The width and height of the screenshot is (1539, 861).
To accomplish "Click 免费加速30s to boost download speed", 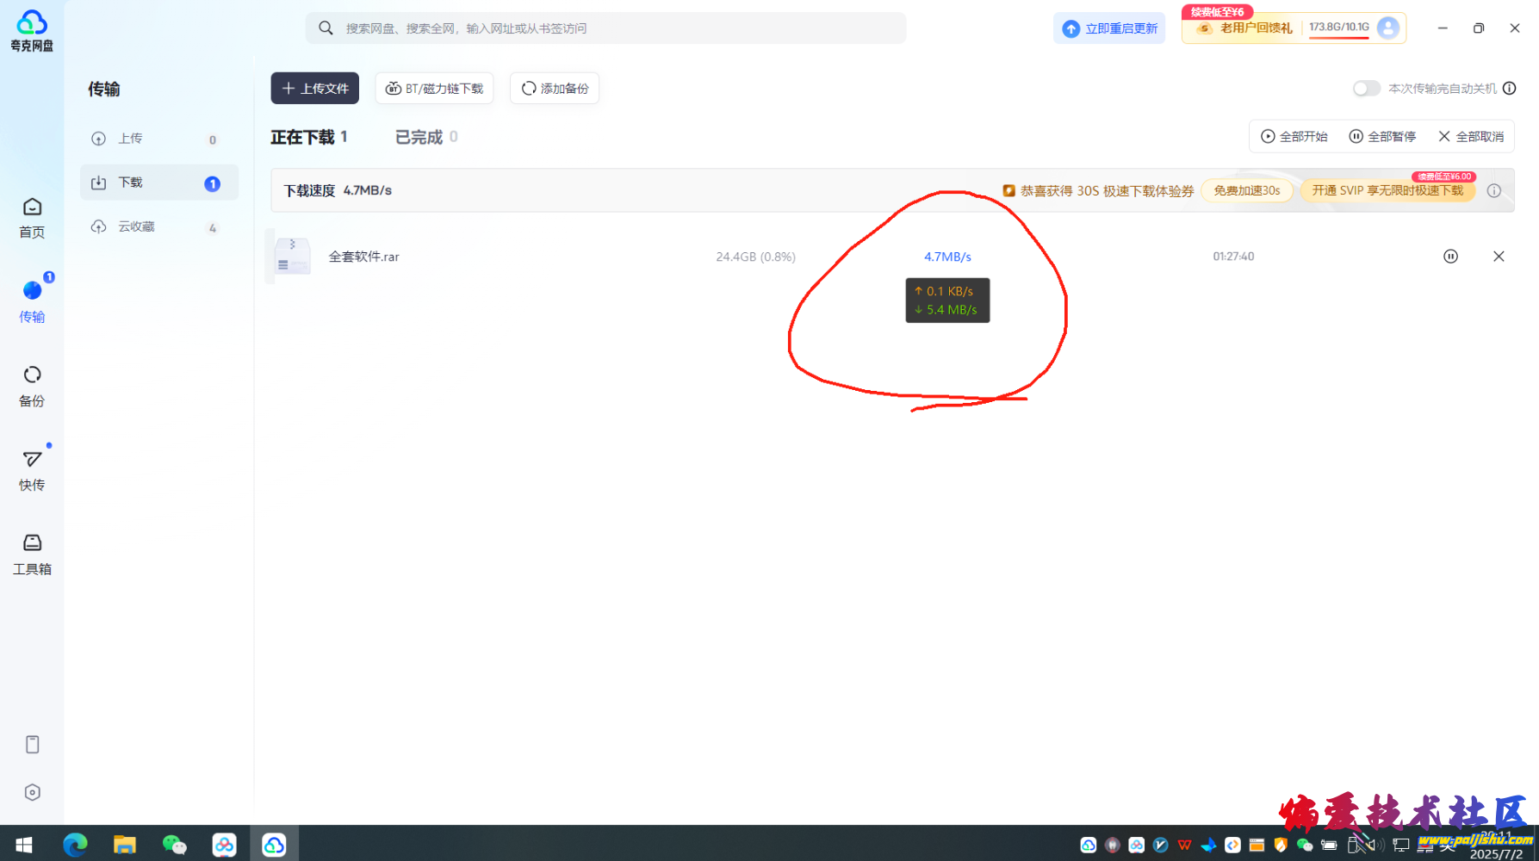I will 1247,190.
